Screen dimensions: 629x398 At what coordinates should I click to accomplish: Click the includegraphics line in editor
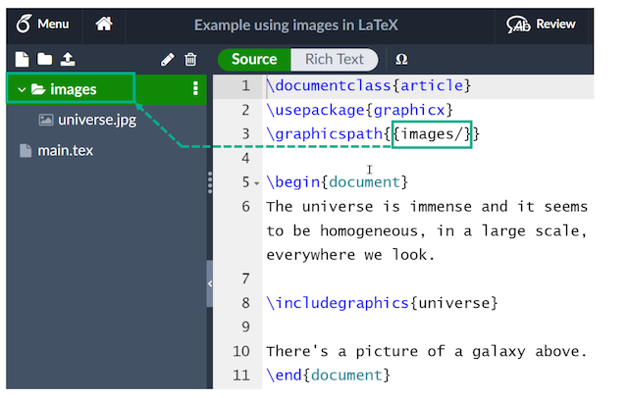pyautogui.click(x=382, y=303)
